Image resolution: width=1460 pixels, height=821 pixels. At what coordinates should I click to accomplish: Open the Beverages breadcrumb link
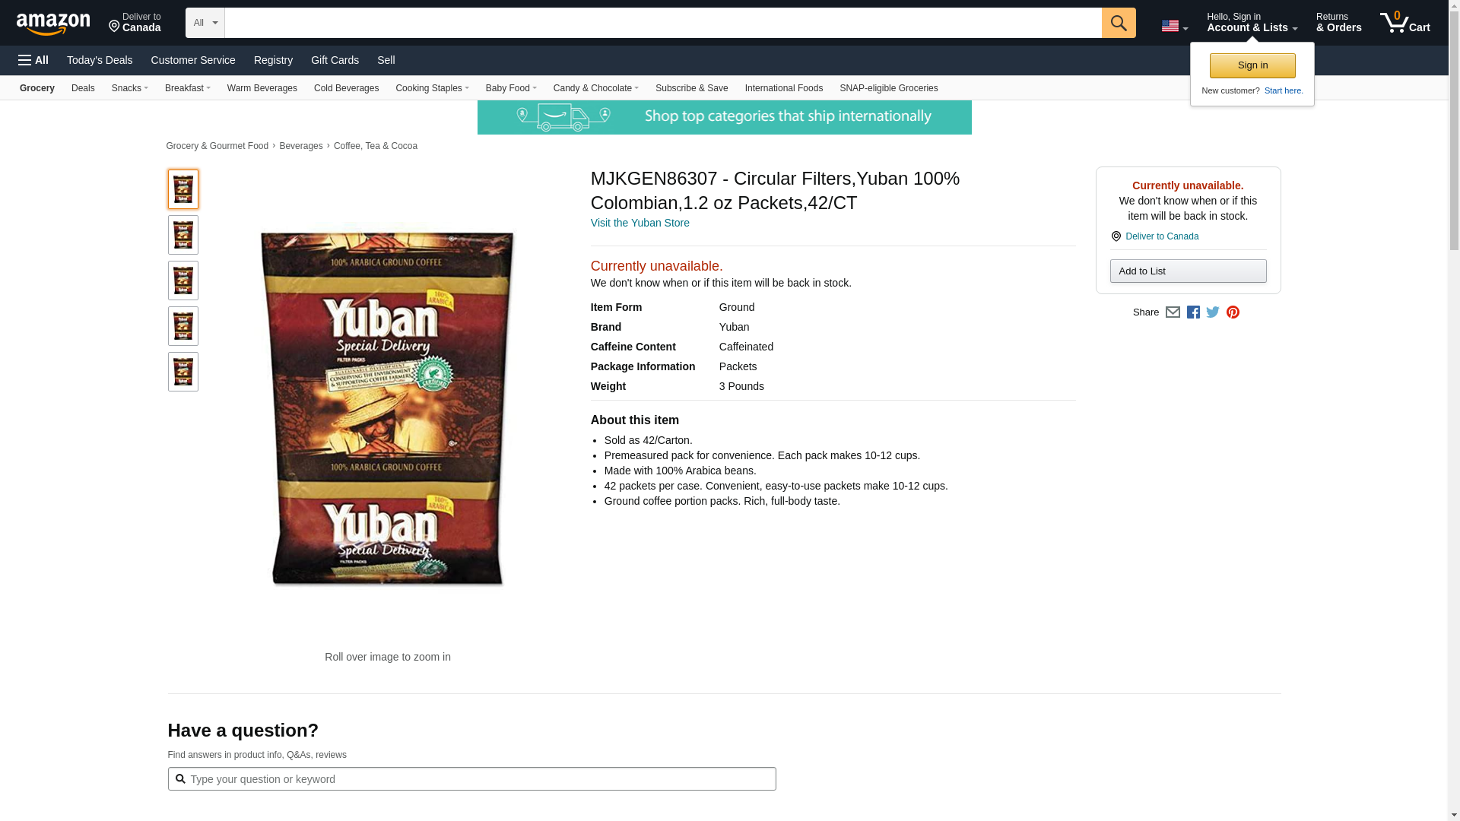click(301, 146)
